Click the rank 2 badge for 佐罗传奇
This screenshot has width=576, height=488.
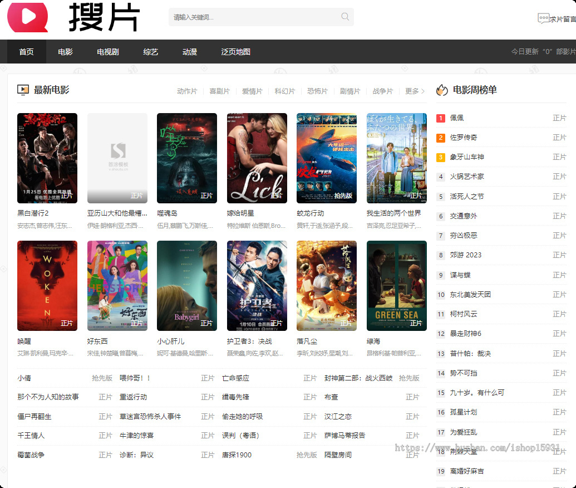[x=441, y=138]
